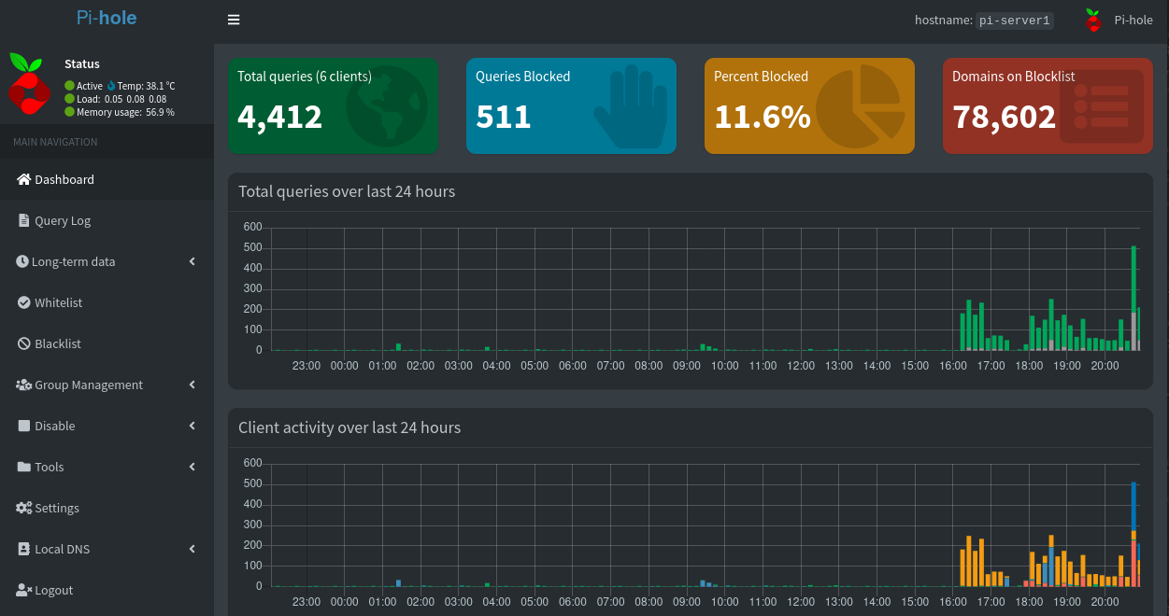Open the Dashboard menu item
The image size is (1169, 616).
coord(107,179)
